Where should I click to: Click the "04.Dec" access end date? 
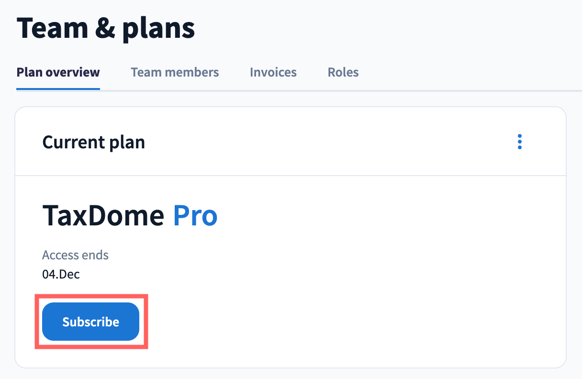tap(61, 275)
